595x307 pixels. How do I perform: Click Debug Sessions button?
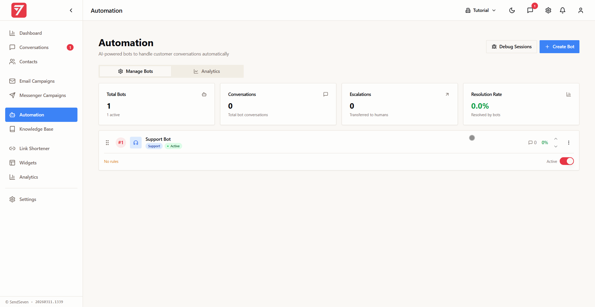(x=512, y=47)
